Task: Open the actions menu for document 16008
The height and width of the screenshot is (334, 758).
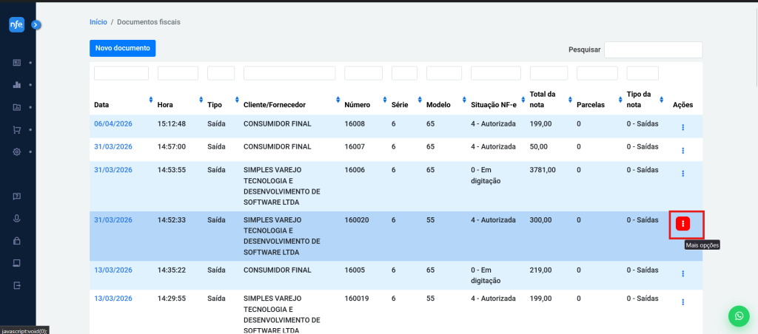Action: pos(682,127)
